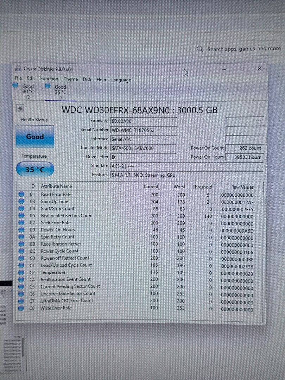
Task: Select the Read Error Rate attribute name
Action: [56, 194]
